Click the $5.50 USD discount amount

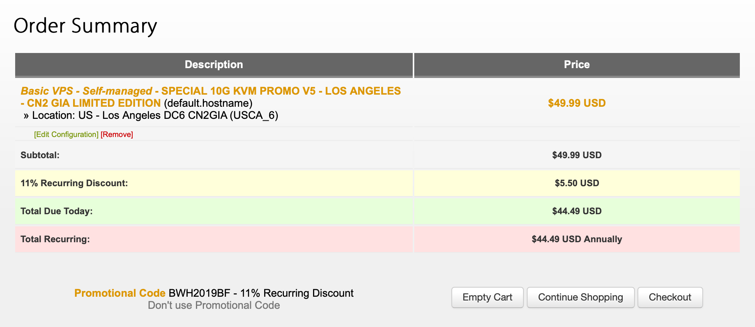pos(576,183)
